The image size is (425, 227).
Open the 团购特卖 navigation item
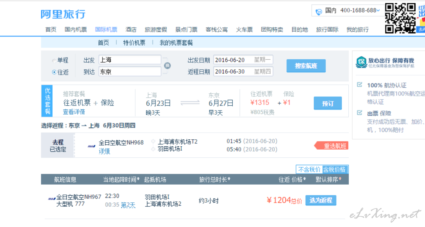click(x=272, y=29)
